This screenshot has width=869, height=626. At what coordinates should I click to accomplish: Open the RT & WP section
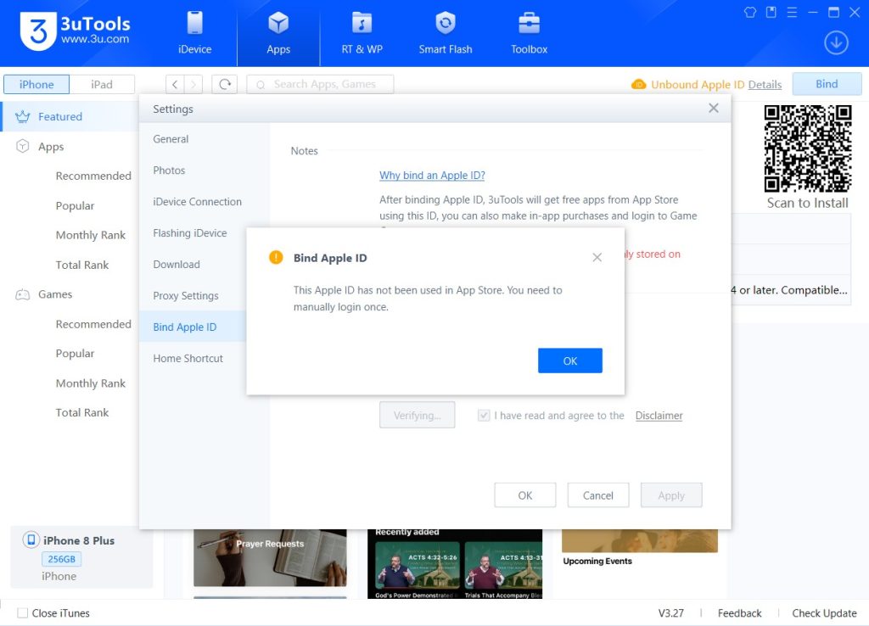[x=362, y=34]
